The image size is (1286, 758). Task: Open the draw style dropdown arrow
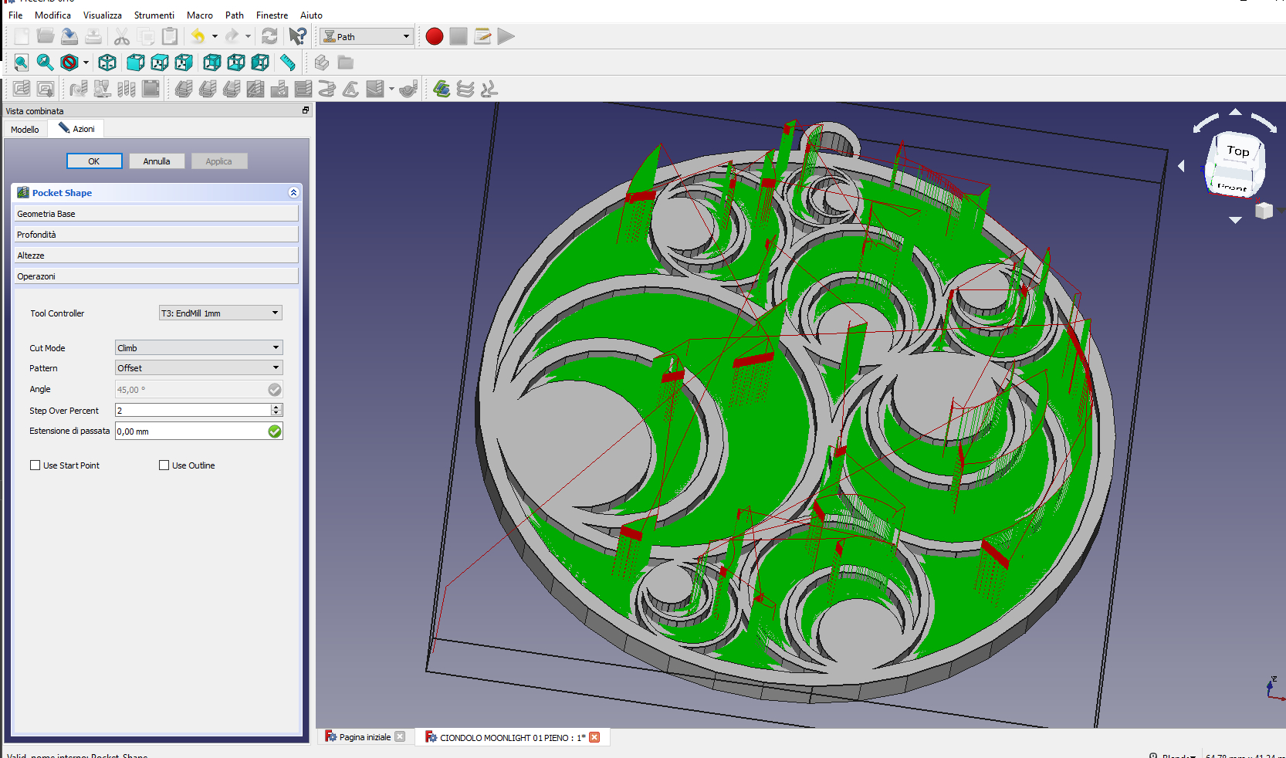pos(86,63)
